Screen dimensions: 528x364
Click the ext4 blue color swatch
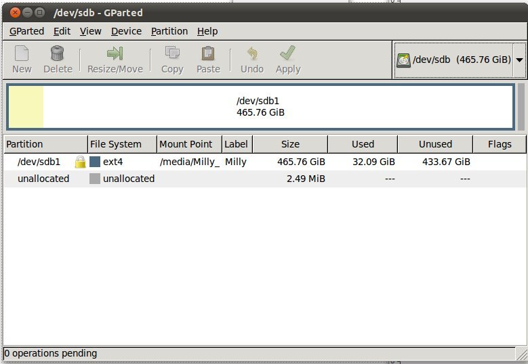click(x=95, y=162)
